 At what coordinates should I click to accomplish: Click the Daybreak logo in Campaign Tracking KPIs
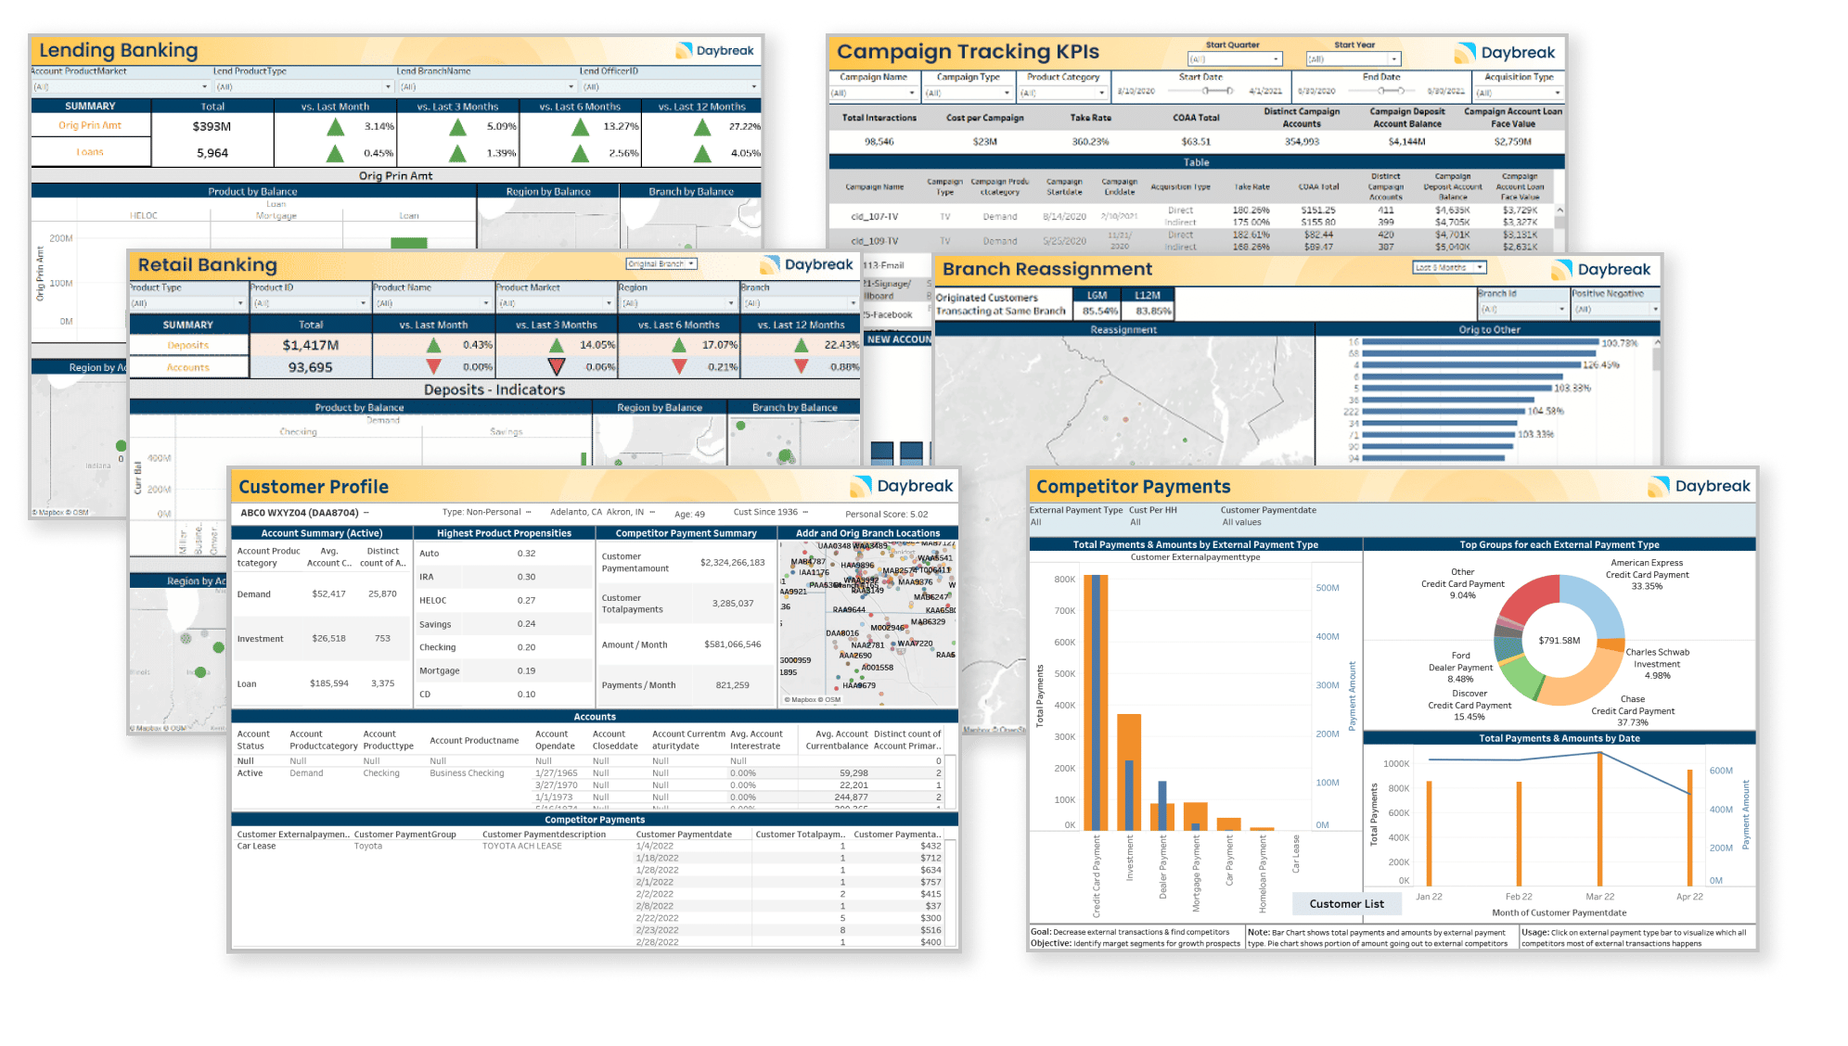pyautogui.click(x=1505, y=53)
